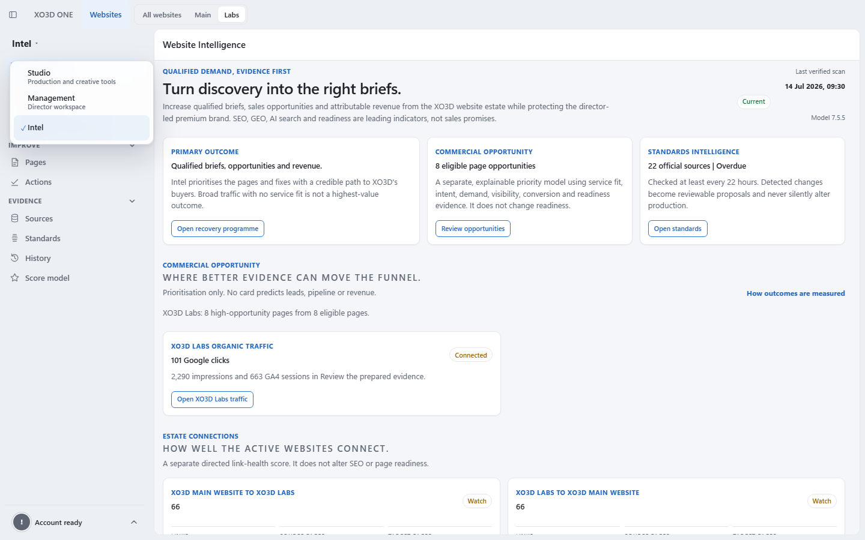The image size is (865, 540).
Task: Click the Pages document icon
Action: pyautogui.click(x=15, y=163)
